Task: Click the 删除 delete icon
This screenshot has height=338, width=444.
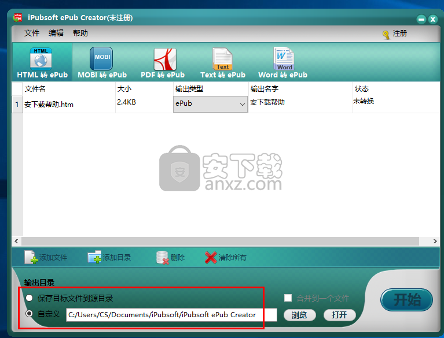Action: 163,258
